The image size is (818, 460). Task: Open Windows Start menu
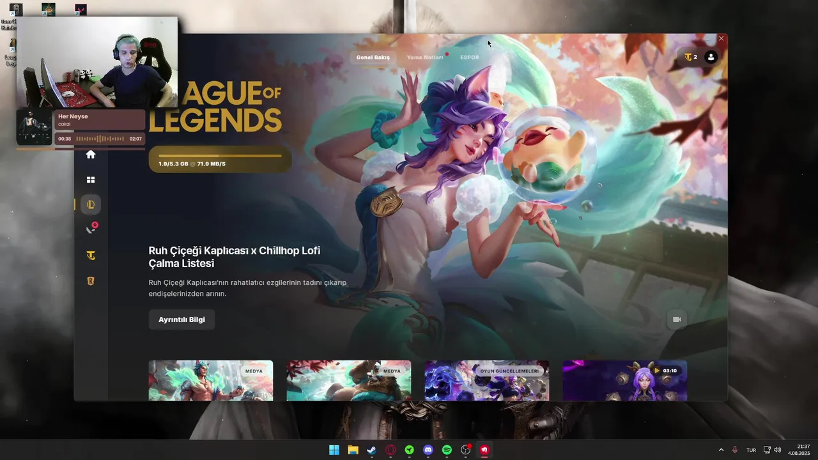pyautogui.click(x=334, y=450)
